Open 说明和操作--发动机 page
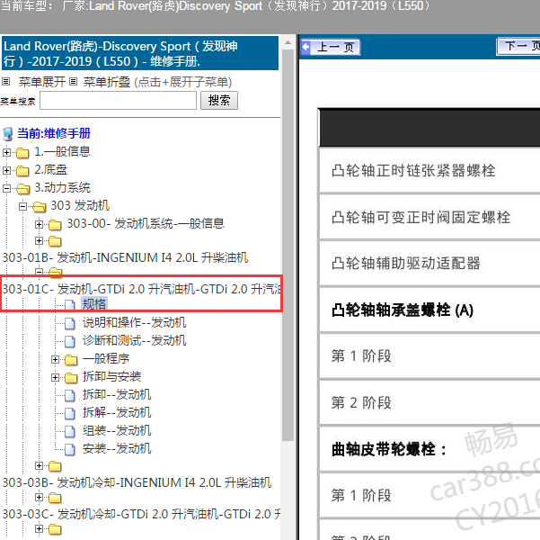 (134, 322)
